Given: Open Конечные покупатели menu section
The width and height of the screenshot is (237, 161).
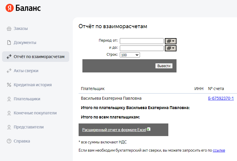Looking at the screenshot, I should [x=35, y=113].
